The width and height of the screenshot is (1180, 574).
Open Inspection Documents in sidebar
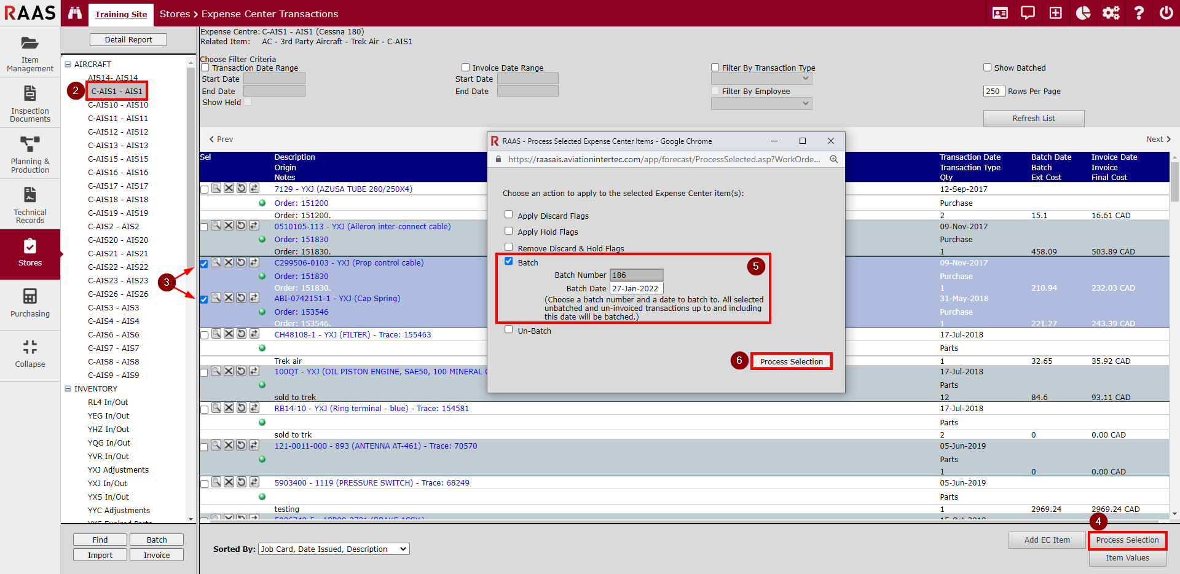point(30,103)
